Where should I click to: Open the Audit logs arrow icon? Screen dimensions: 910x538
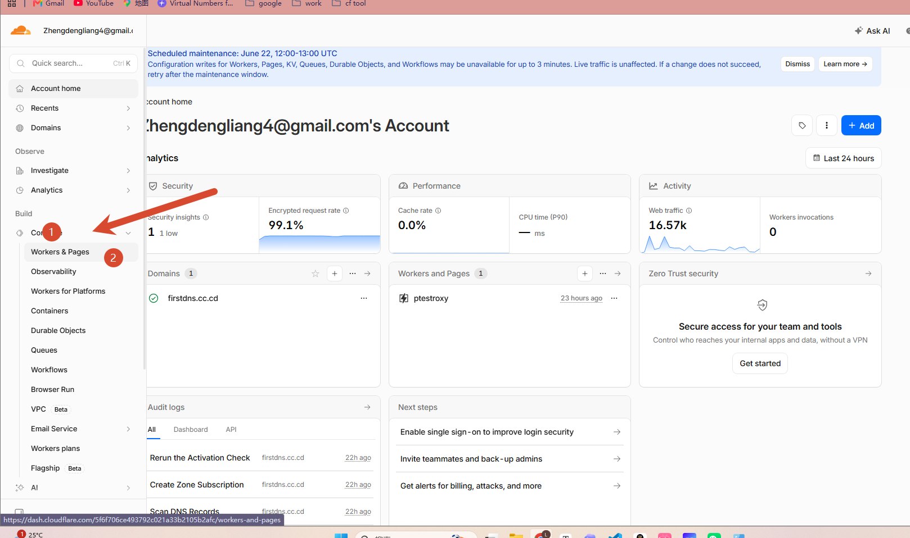coord(367,407)
